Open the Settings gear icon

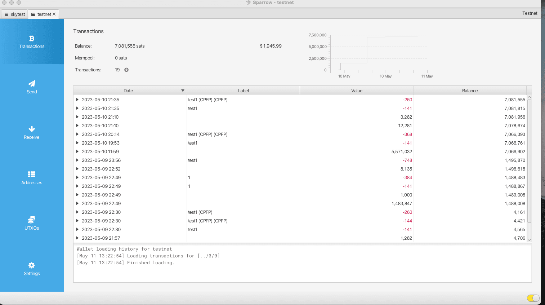pyautogui.click(x=32, y=265)
